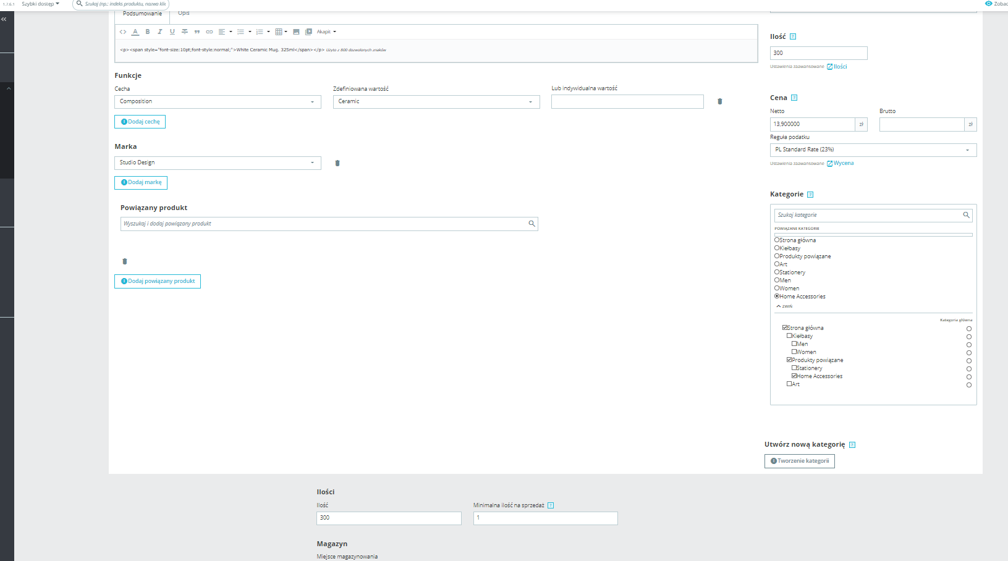Viewport: 1008px width, 561px height.
Task: Delete the related product entry
Action: [x=125, y=261]
